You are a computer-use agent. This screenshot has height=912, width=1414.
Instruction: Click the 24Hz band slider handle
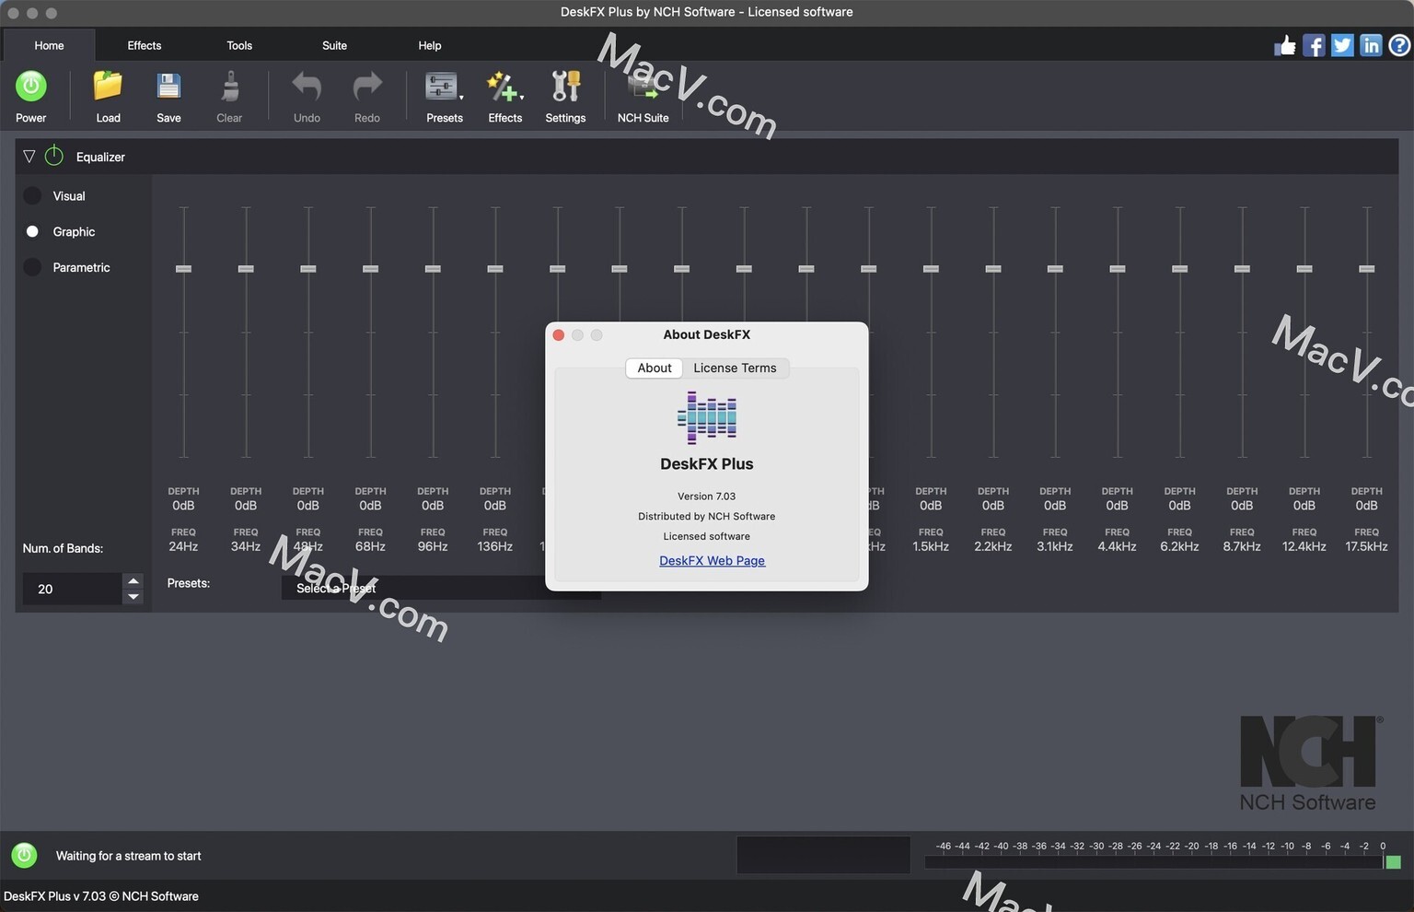pyautogui.click(x=183, y=268)
